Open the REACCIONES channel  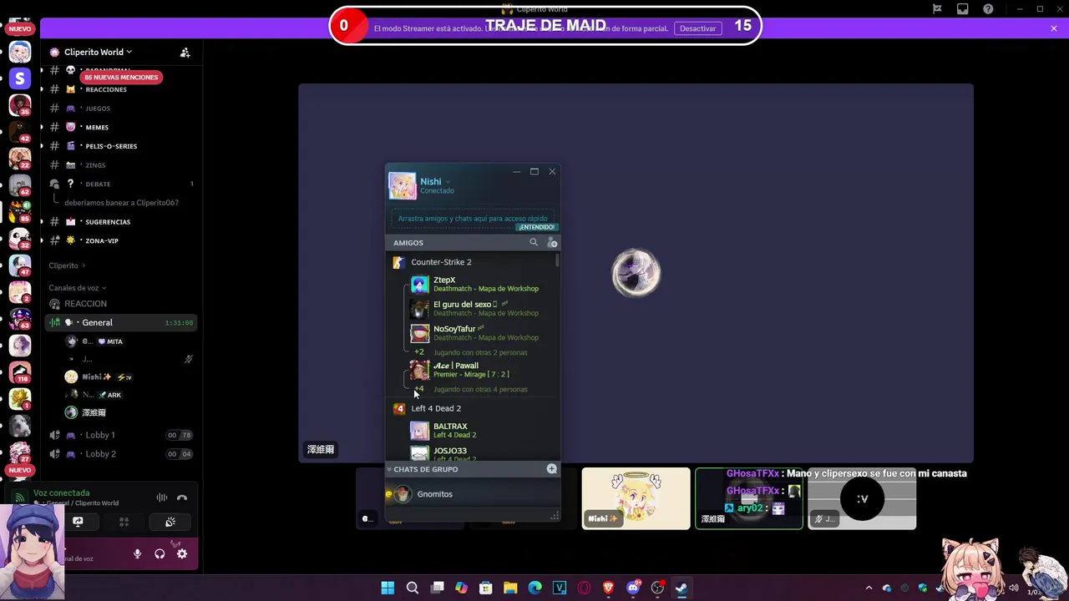coord(121,89)
